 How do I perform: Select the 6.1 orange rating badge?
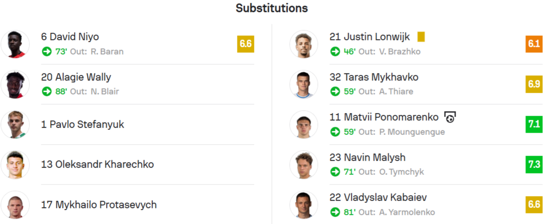click(534, 44)
